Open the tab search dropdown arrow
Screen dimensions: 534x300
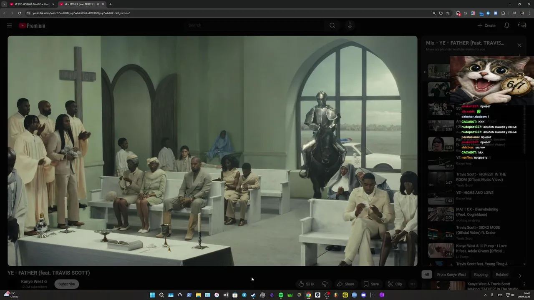pos(5,4)
